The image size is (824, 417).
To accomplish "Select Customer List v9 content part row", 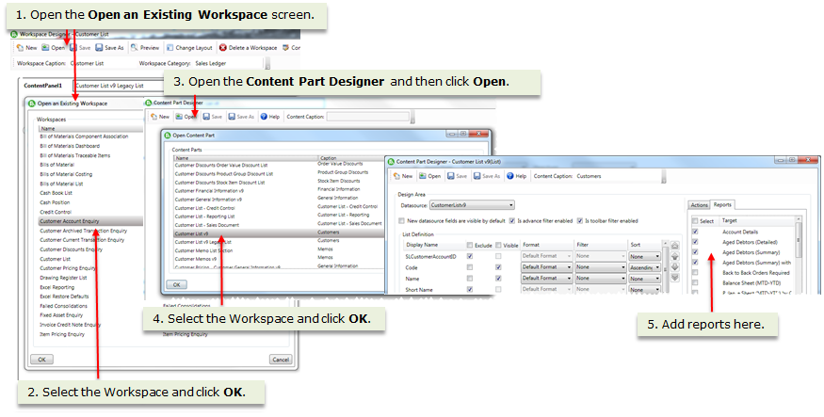I will coord(194,232).
